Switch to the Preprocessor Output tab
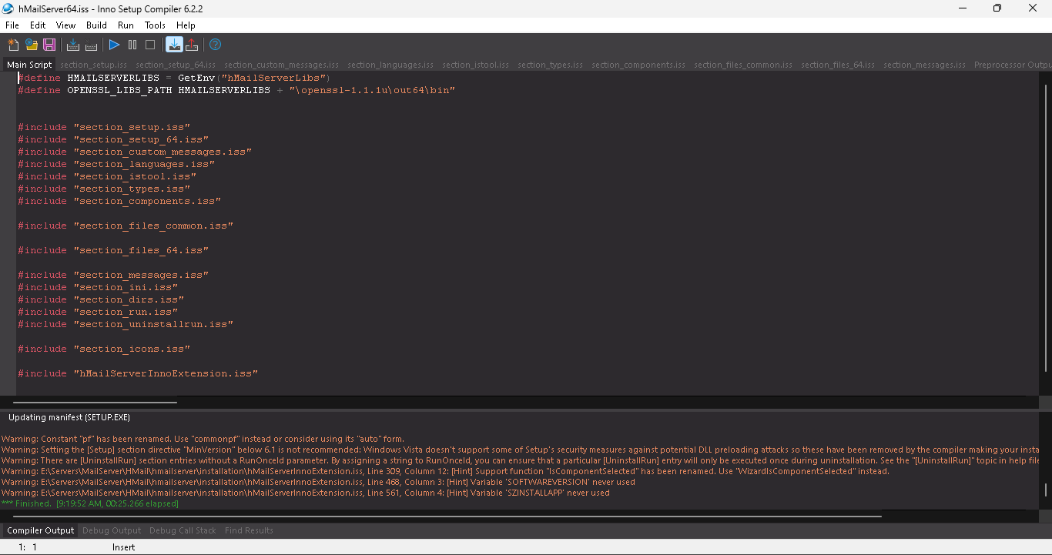 pos(1011,65)
